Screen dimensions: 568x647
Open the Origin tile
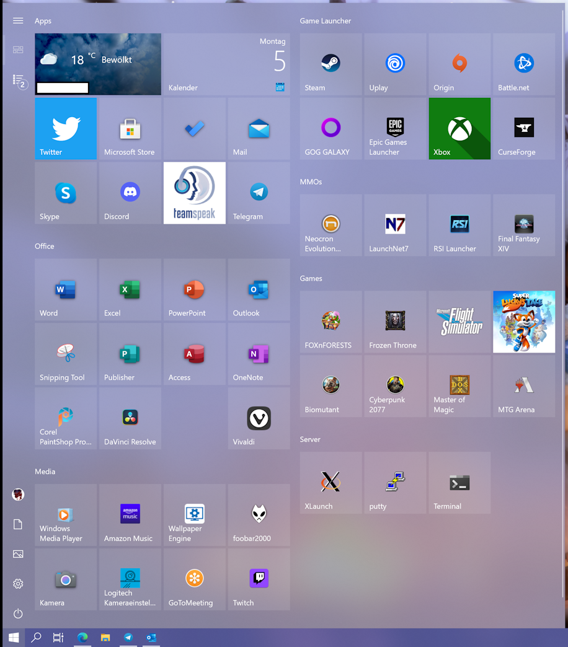pos(459,64)
